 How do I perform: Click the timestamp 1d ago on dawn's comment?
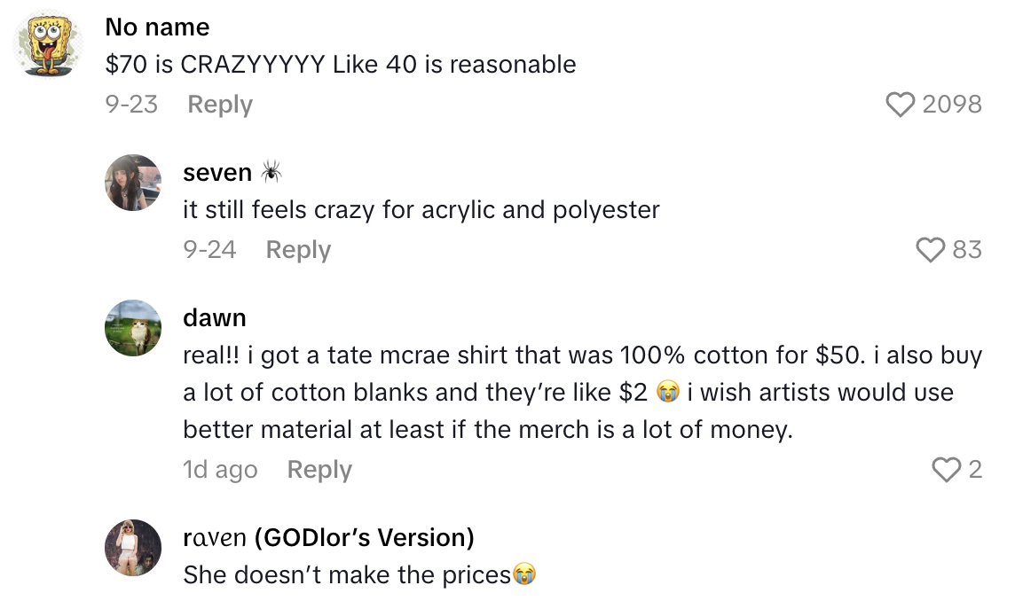[219, 470]
